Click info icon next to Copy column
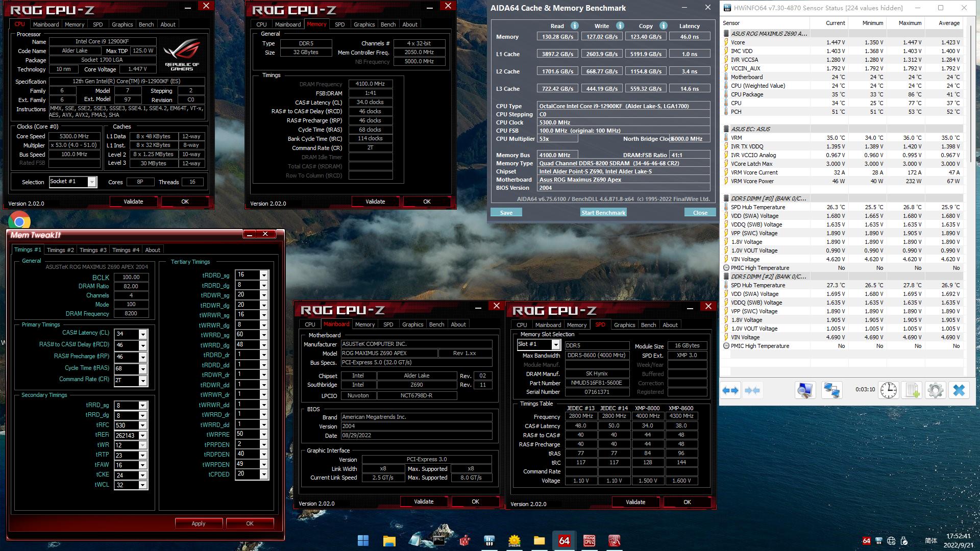The image size is (980, 551). pyautogui.click(x=663, y=26)
